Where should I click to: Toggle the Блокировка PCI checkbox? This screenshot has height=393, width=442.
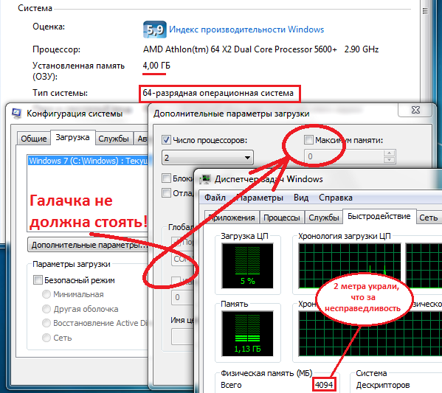click(x=166, y=178)
